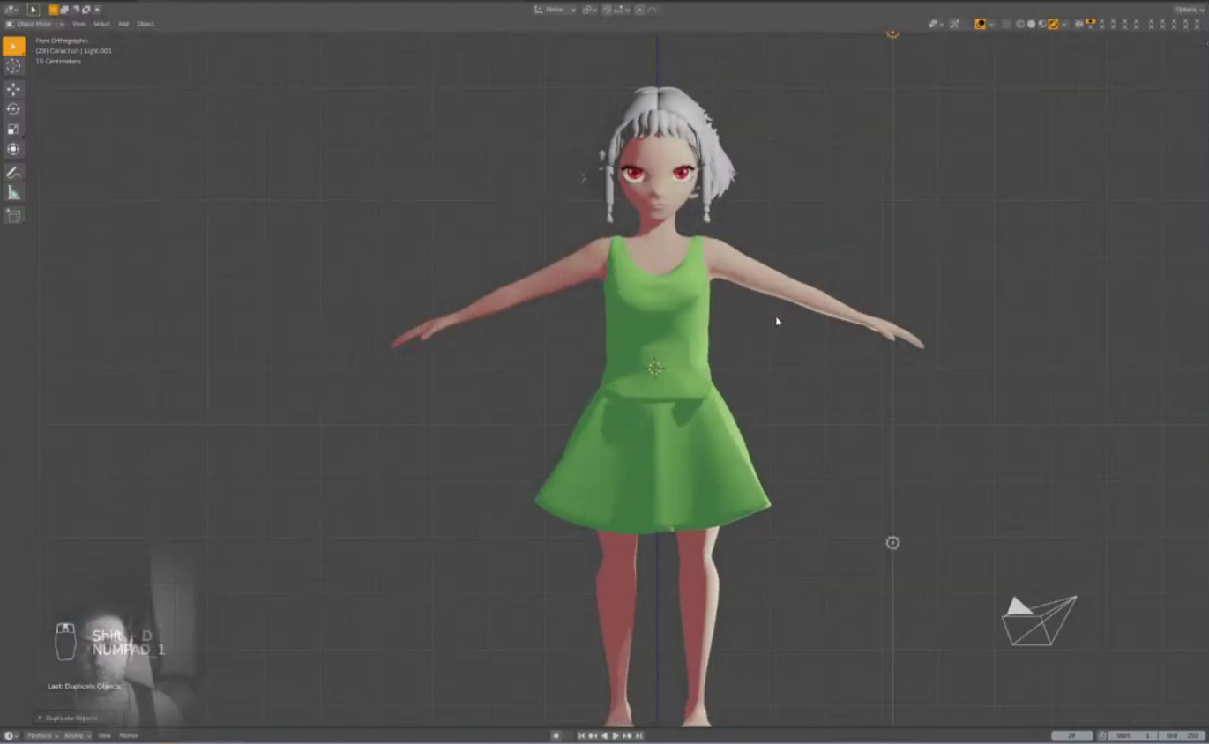Pick the Rotate tool

pyautogui.click(x=14, y=109)
